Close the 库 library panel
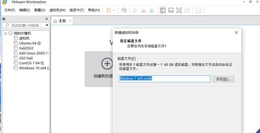The height and width of the screenshot is (133, 260). click(x=47, y=19)
